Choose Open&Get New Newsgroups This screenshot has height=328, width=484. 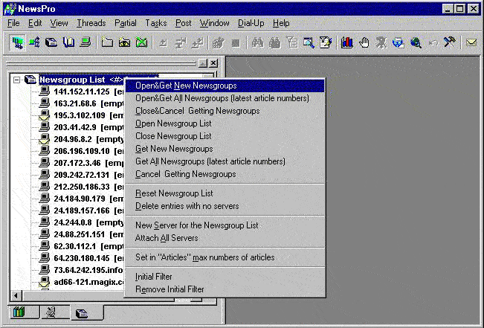(225, 86)
